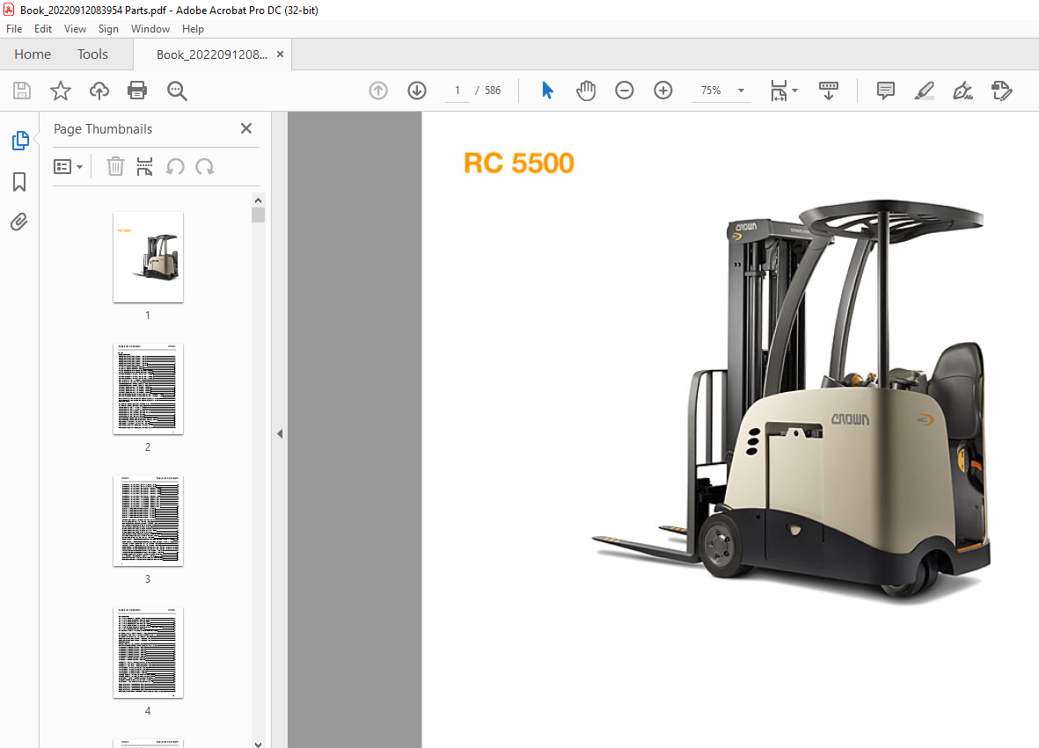Select the Highlight text tool
This screenshot has height=748, width=1039.
click(925, 91)
